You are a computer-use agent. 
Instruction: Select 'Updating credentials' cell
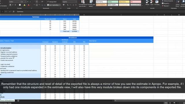click(x=7, y=73)
